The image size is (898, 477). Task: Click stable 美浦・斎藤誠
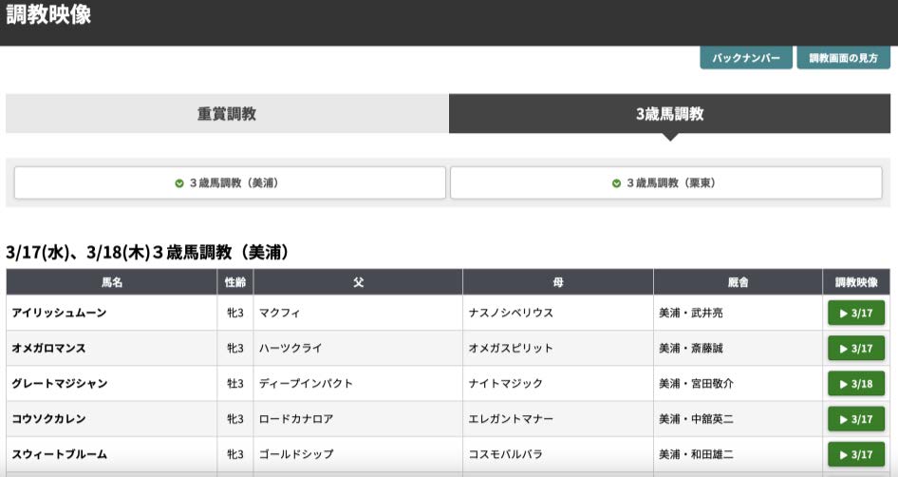tap(691, 349)
